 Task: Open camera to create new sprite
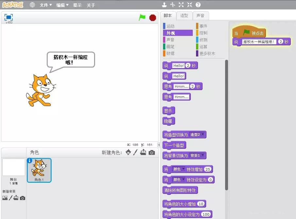pyautogui.click(x=152, y=152)
